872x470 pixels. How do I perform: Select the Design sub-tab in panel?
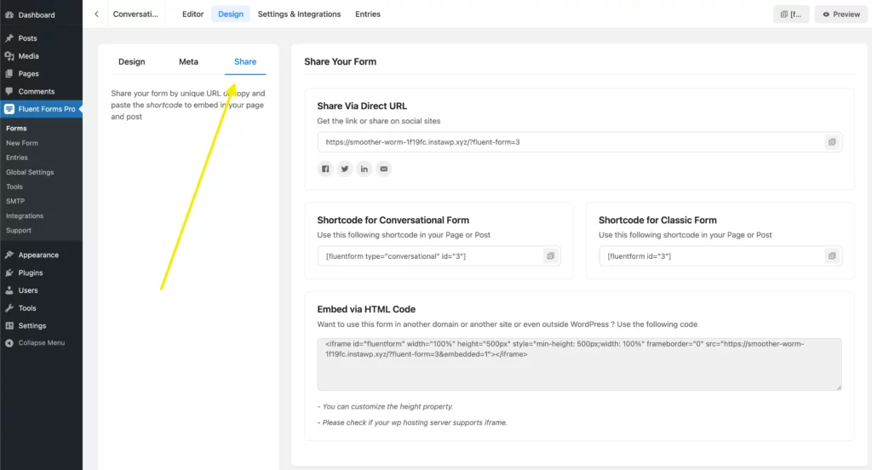(132, 62)
